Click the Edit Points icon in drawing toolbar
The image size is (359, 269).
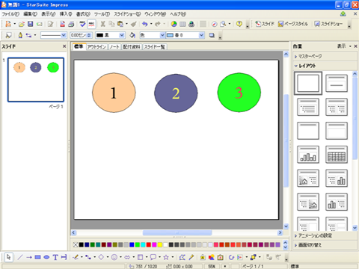(x=182, y=257)
